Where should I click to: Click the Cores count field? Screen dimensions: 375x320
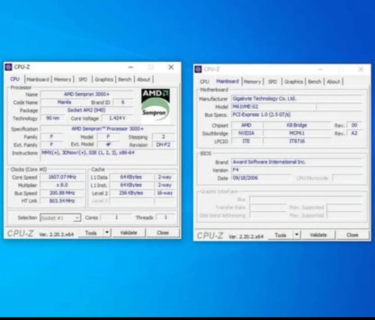coord(116,217)
